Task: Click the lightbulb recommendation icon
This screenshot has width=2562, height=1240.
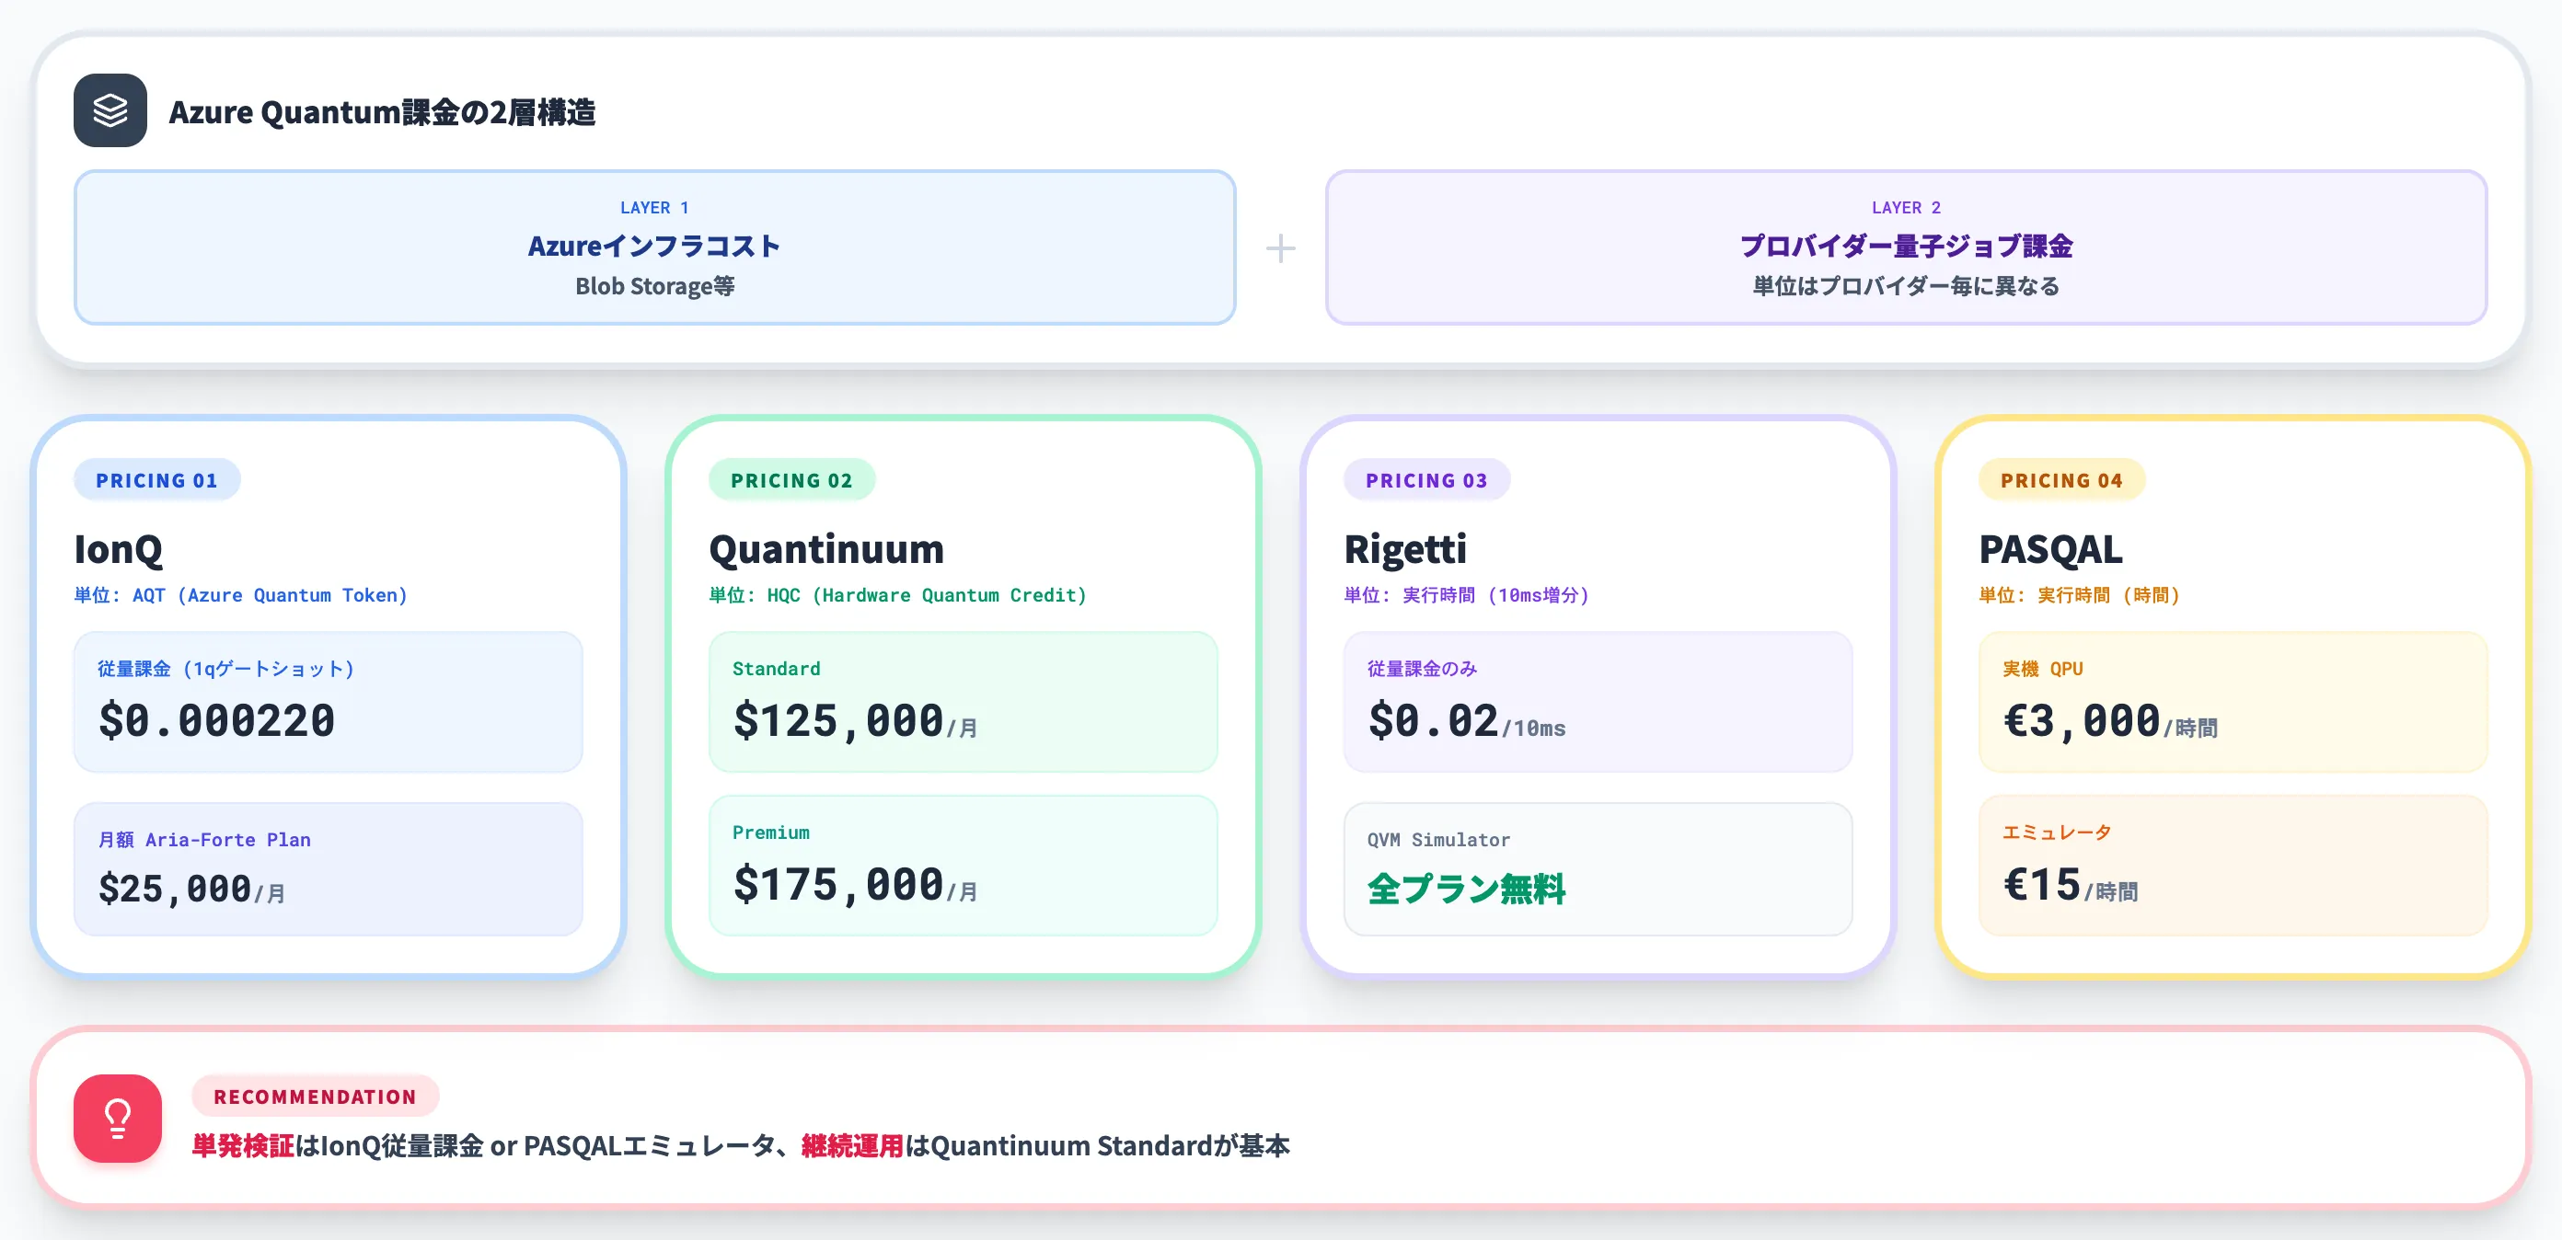Action: (x=118, y=1118)
